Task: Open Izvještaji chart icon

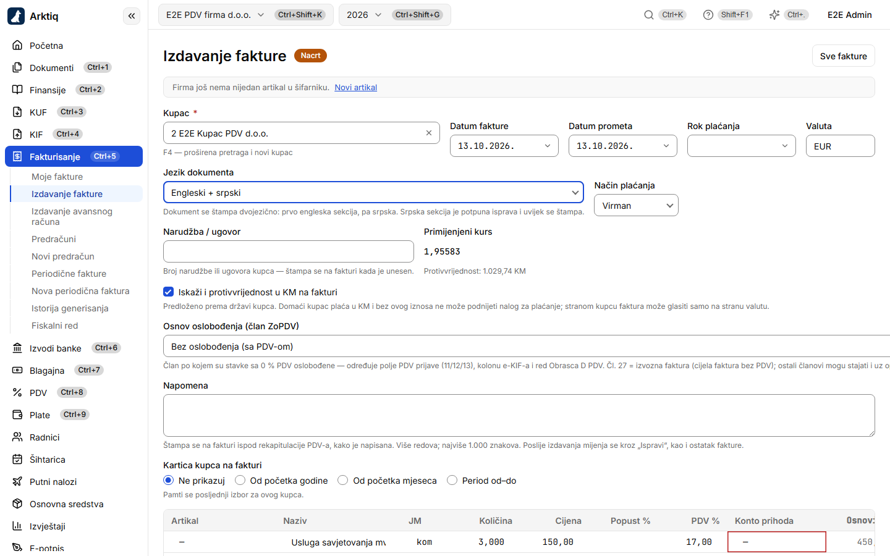Action: [17, 526]
